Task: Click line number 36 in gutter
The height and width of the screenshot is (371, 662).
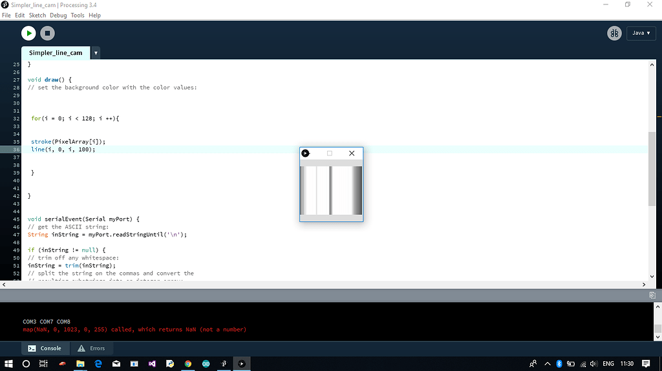Action: [x=16, y=149]
